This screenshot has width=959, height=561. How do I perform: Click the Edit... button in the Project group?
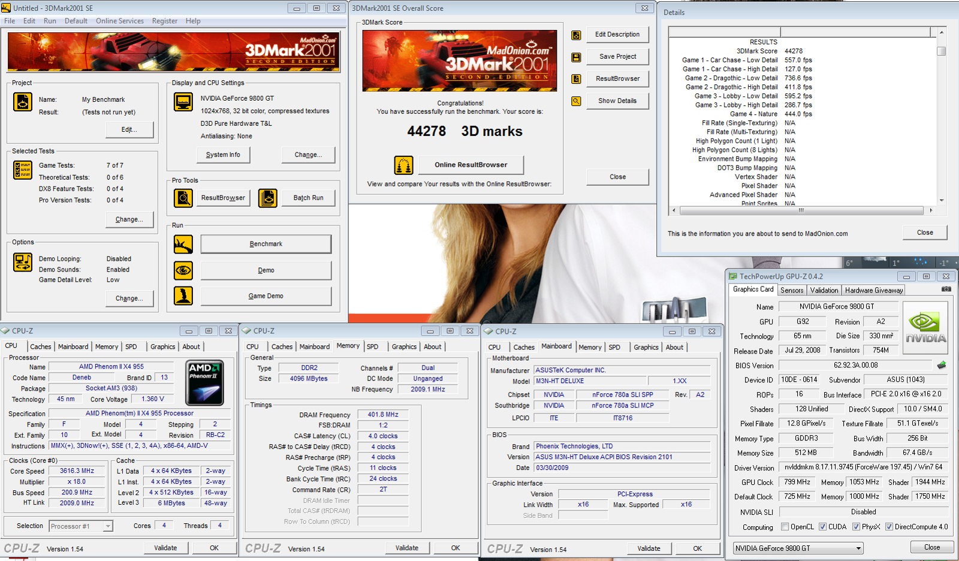click(x=129, y=129)
